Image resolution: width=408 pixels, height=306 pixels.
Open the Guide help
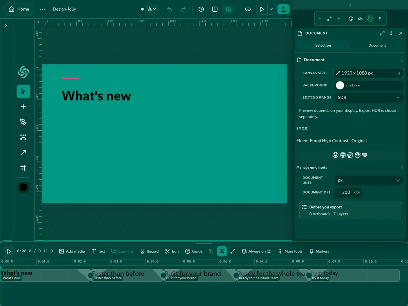point(194,251)
